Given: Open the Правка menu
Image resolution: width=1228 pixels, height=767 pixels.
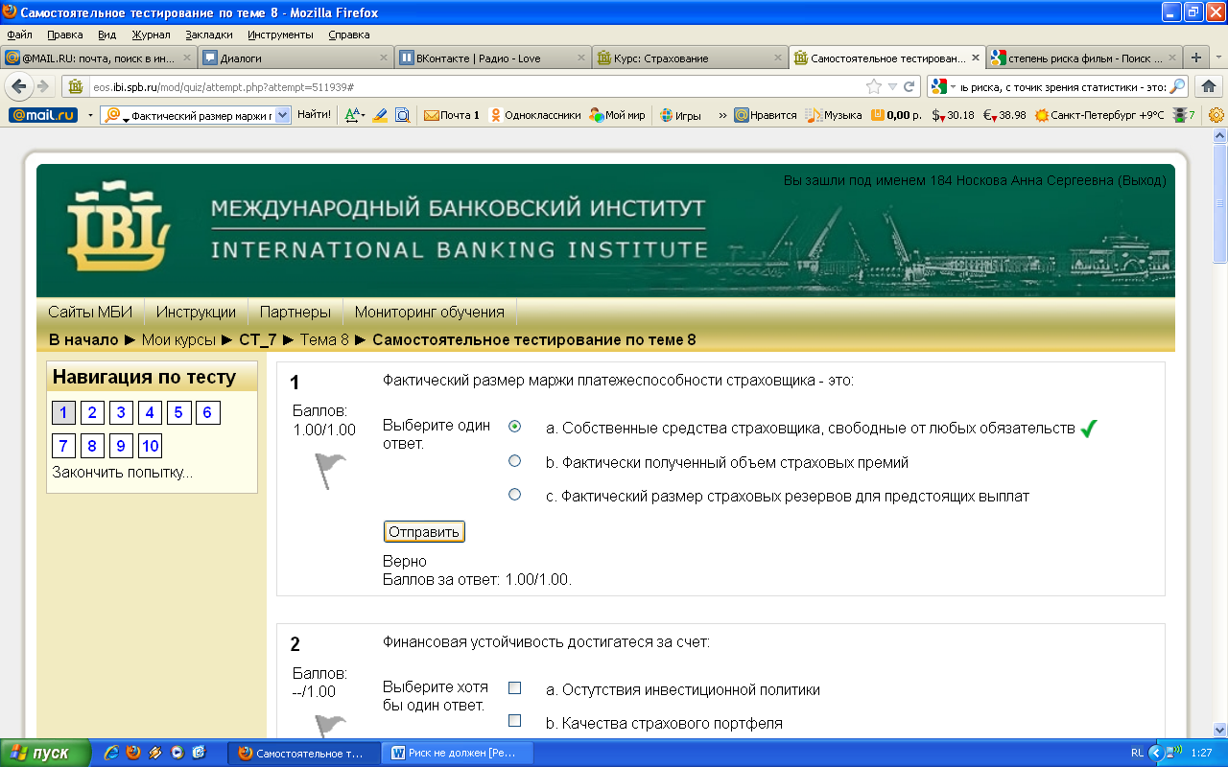Looking at the screenshot, I should point(64,35).
